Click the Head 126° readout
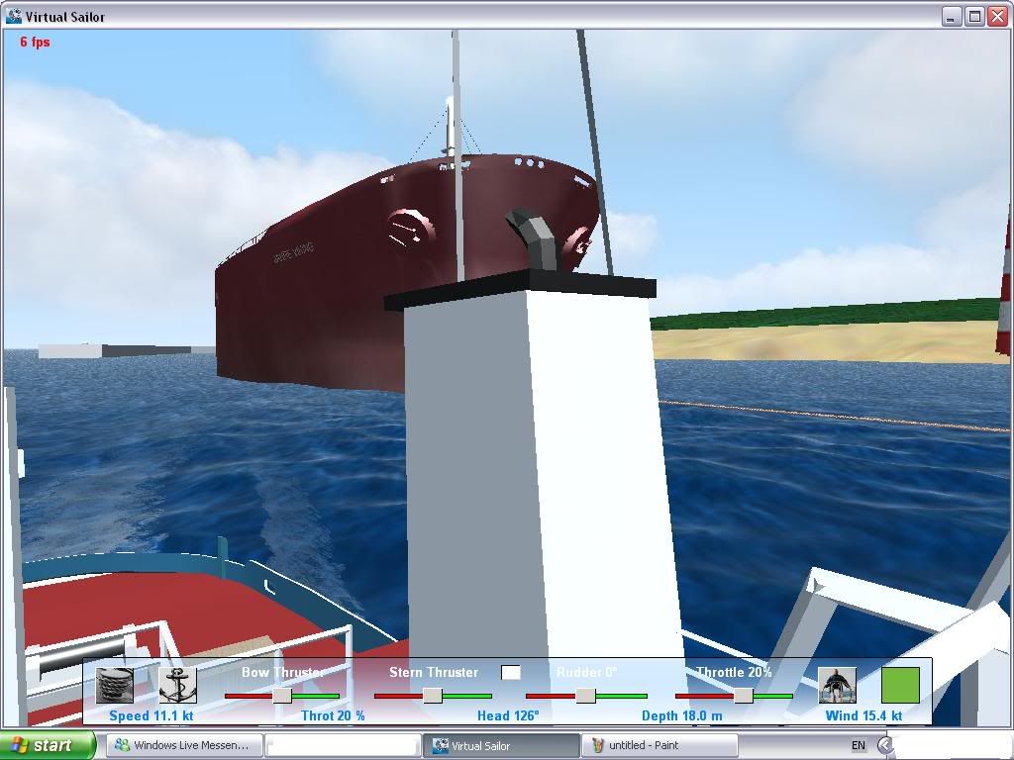This screenshot has width=1014, height=760. (x=508, y=715)
